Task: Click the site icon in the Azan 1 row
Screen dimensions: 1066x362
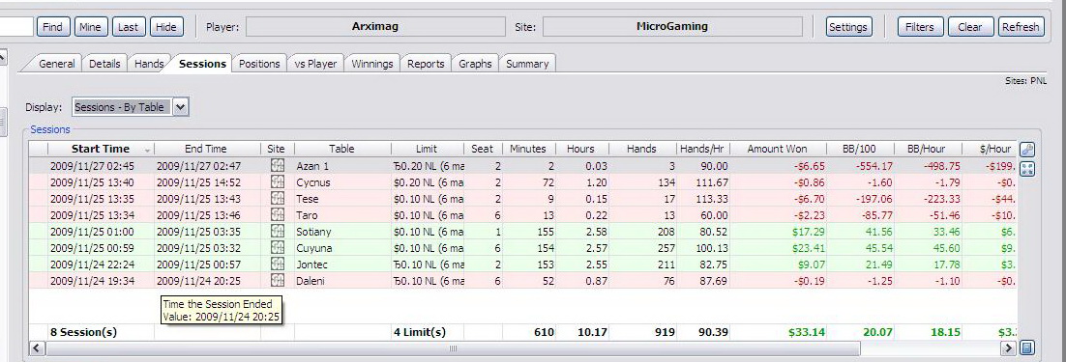Action: (277, 165)
